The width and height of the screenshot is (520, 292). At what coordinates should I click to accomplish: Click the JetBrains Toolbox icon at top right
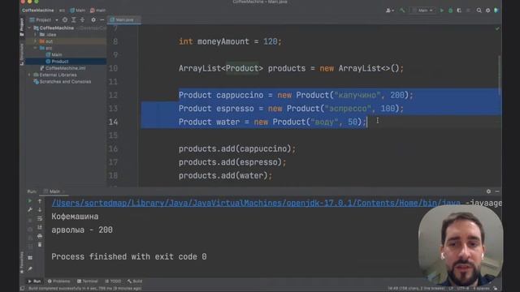click(x=496, y=11)
